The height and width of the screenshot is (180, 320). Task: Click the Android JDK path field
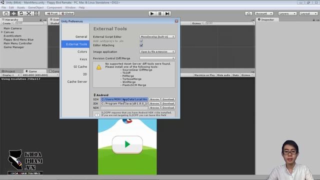click(124, 103)
